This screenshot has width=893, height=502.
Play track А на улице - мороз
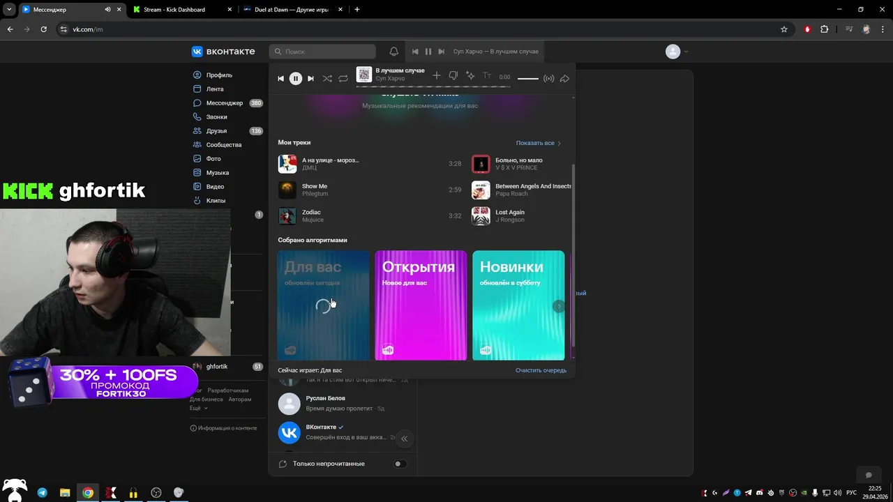[370, 164]
